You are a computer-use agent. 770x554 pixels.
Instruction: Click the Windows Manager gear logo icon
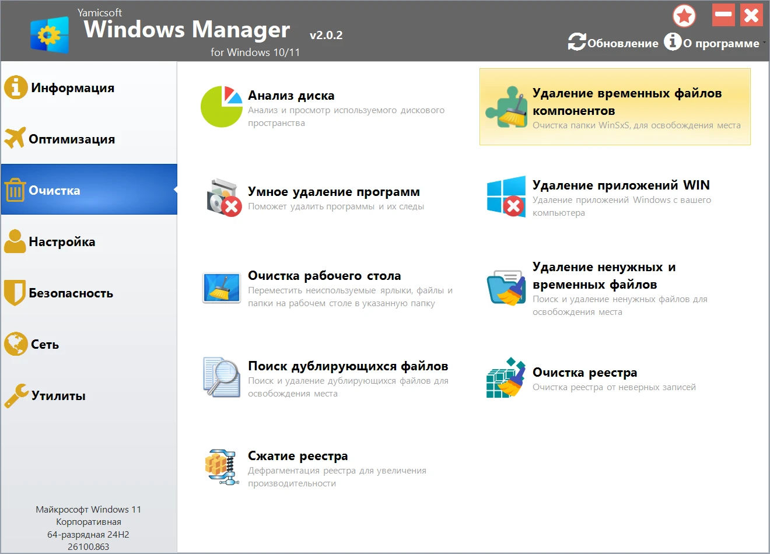[49, 35]
